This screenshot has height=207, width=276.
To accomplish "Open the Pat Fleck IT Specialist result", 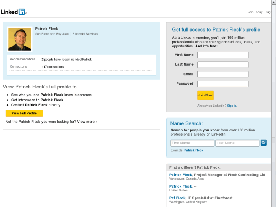I will coord(177,198).
